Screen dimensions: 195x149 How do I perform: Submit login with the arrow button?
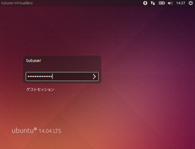point(94,76)
